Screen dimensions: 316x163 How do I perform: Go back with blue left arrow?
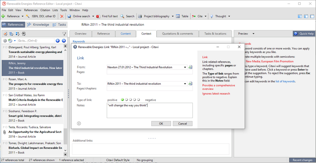pos(58,41)
